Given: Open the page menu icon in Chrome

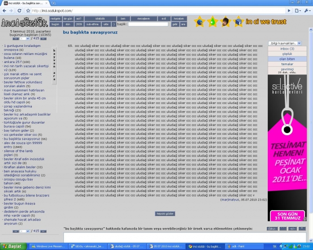Looking at the screenshot, I should 298,11.
